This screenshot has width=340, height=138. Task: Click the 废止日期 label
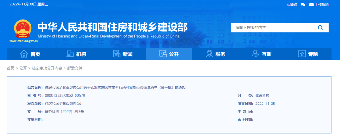(246, 120)
